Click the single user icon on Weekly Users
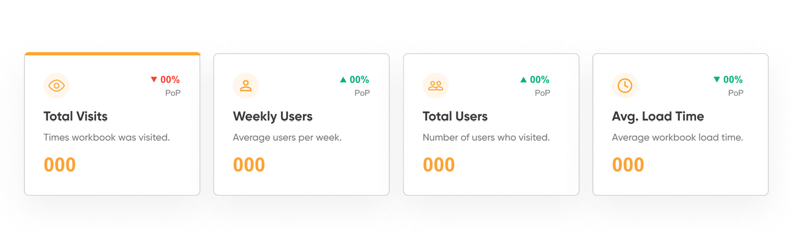 click(246, 86)
